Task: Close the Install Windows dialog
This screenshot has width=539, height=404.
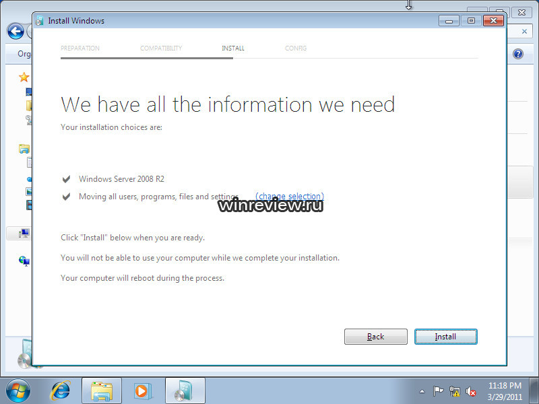Action: click(x=493, y=21)
